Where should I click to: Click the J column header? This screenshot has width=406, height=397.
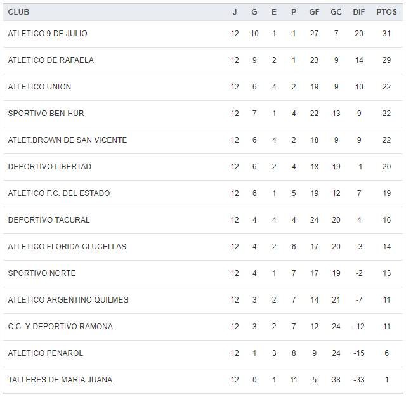click(235, 12)
